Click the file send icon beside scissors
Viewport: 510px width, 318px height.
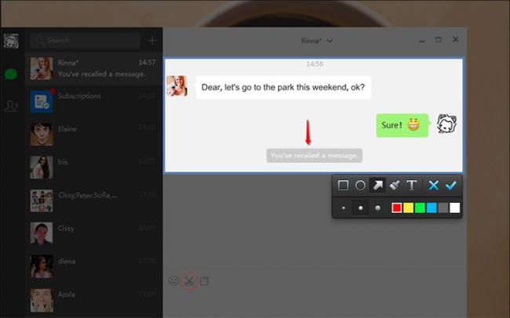pyautogui.click(x=204, y=281)
